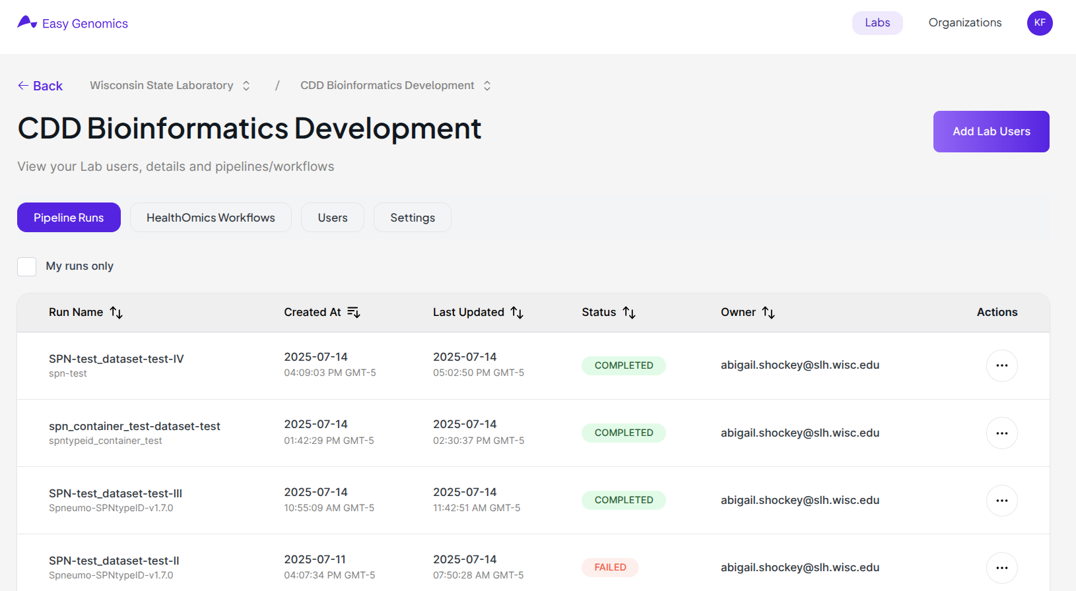This screenshot has height=591, width=1076.
Task: Expand Wisconsin State Laboratory organization switcher
Action: pos(246,86)
